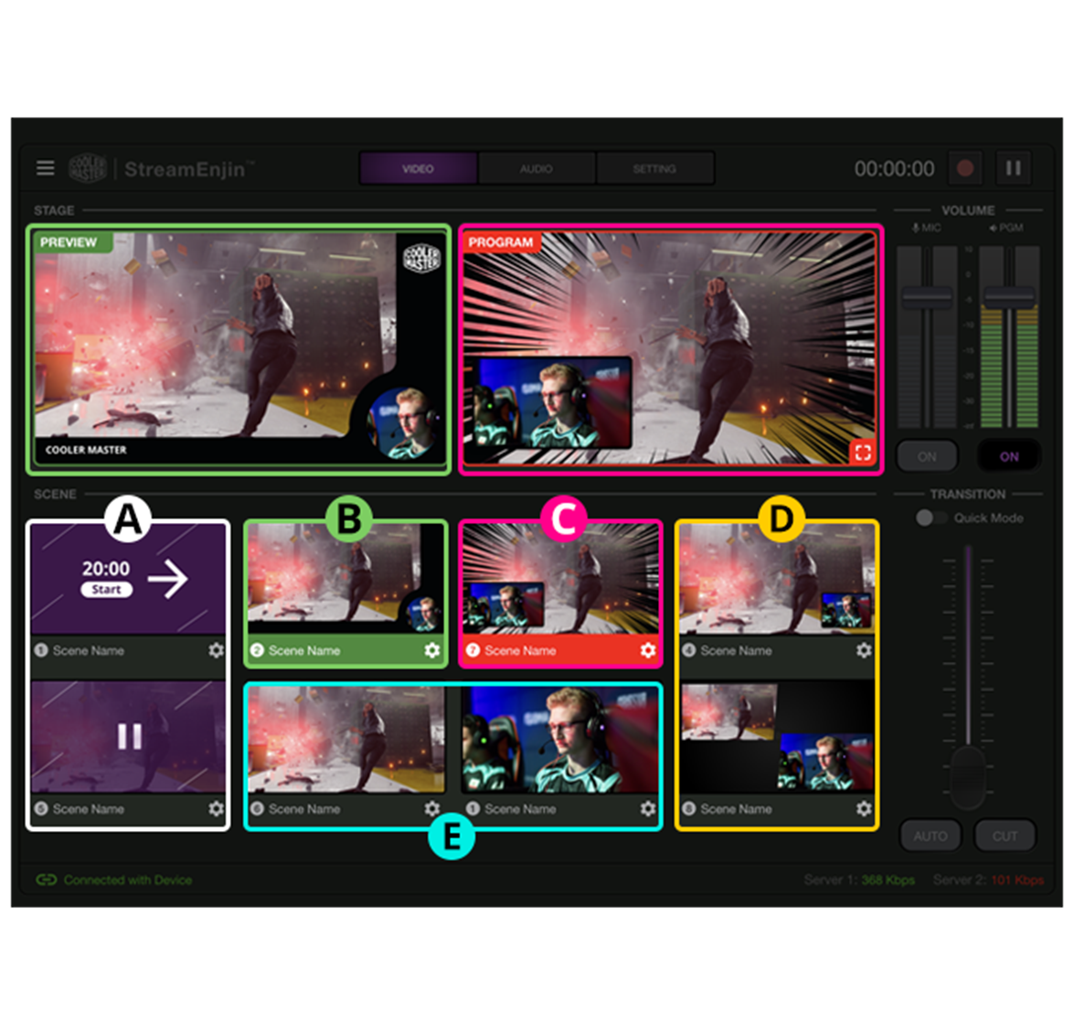Click the 'Scene Name' label on the green bar
The width and height of the screenshot is (1074, 1024).
(x=304, y=651)
